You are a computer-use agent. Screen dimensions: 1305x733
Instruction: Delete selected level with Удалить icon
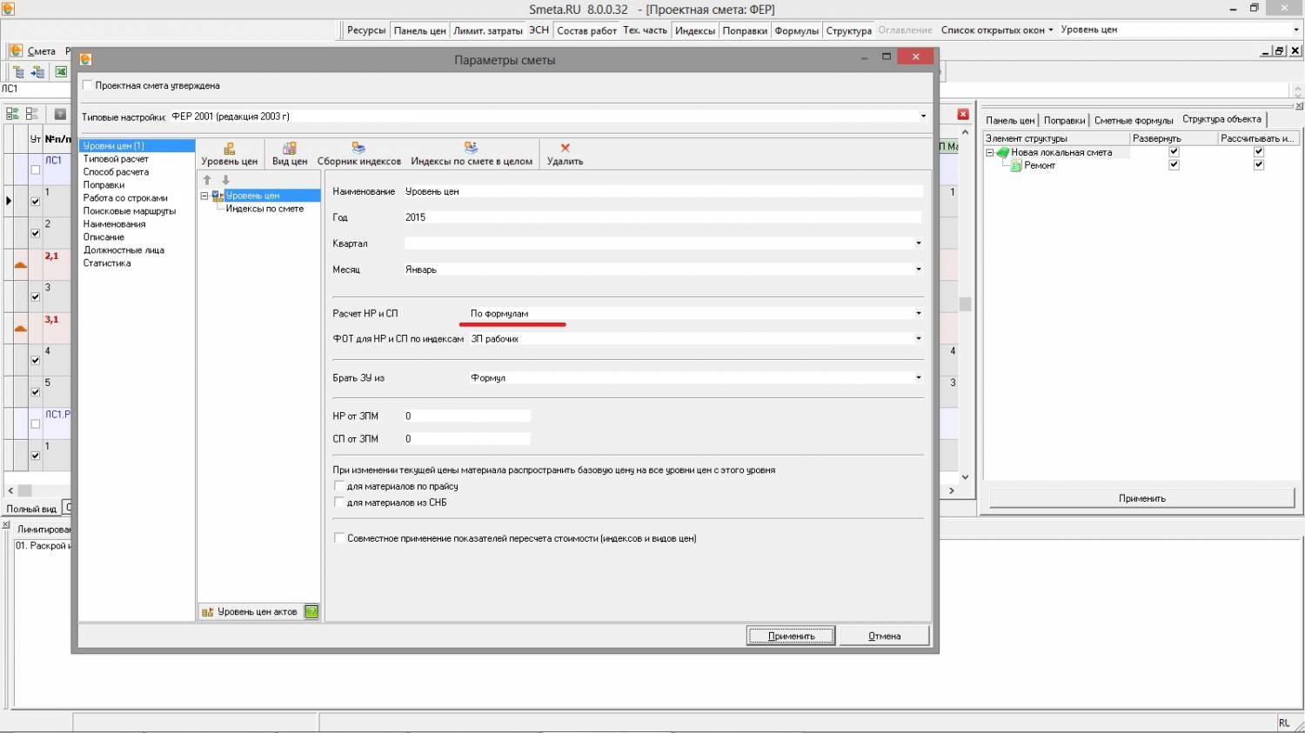point(565,148)
